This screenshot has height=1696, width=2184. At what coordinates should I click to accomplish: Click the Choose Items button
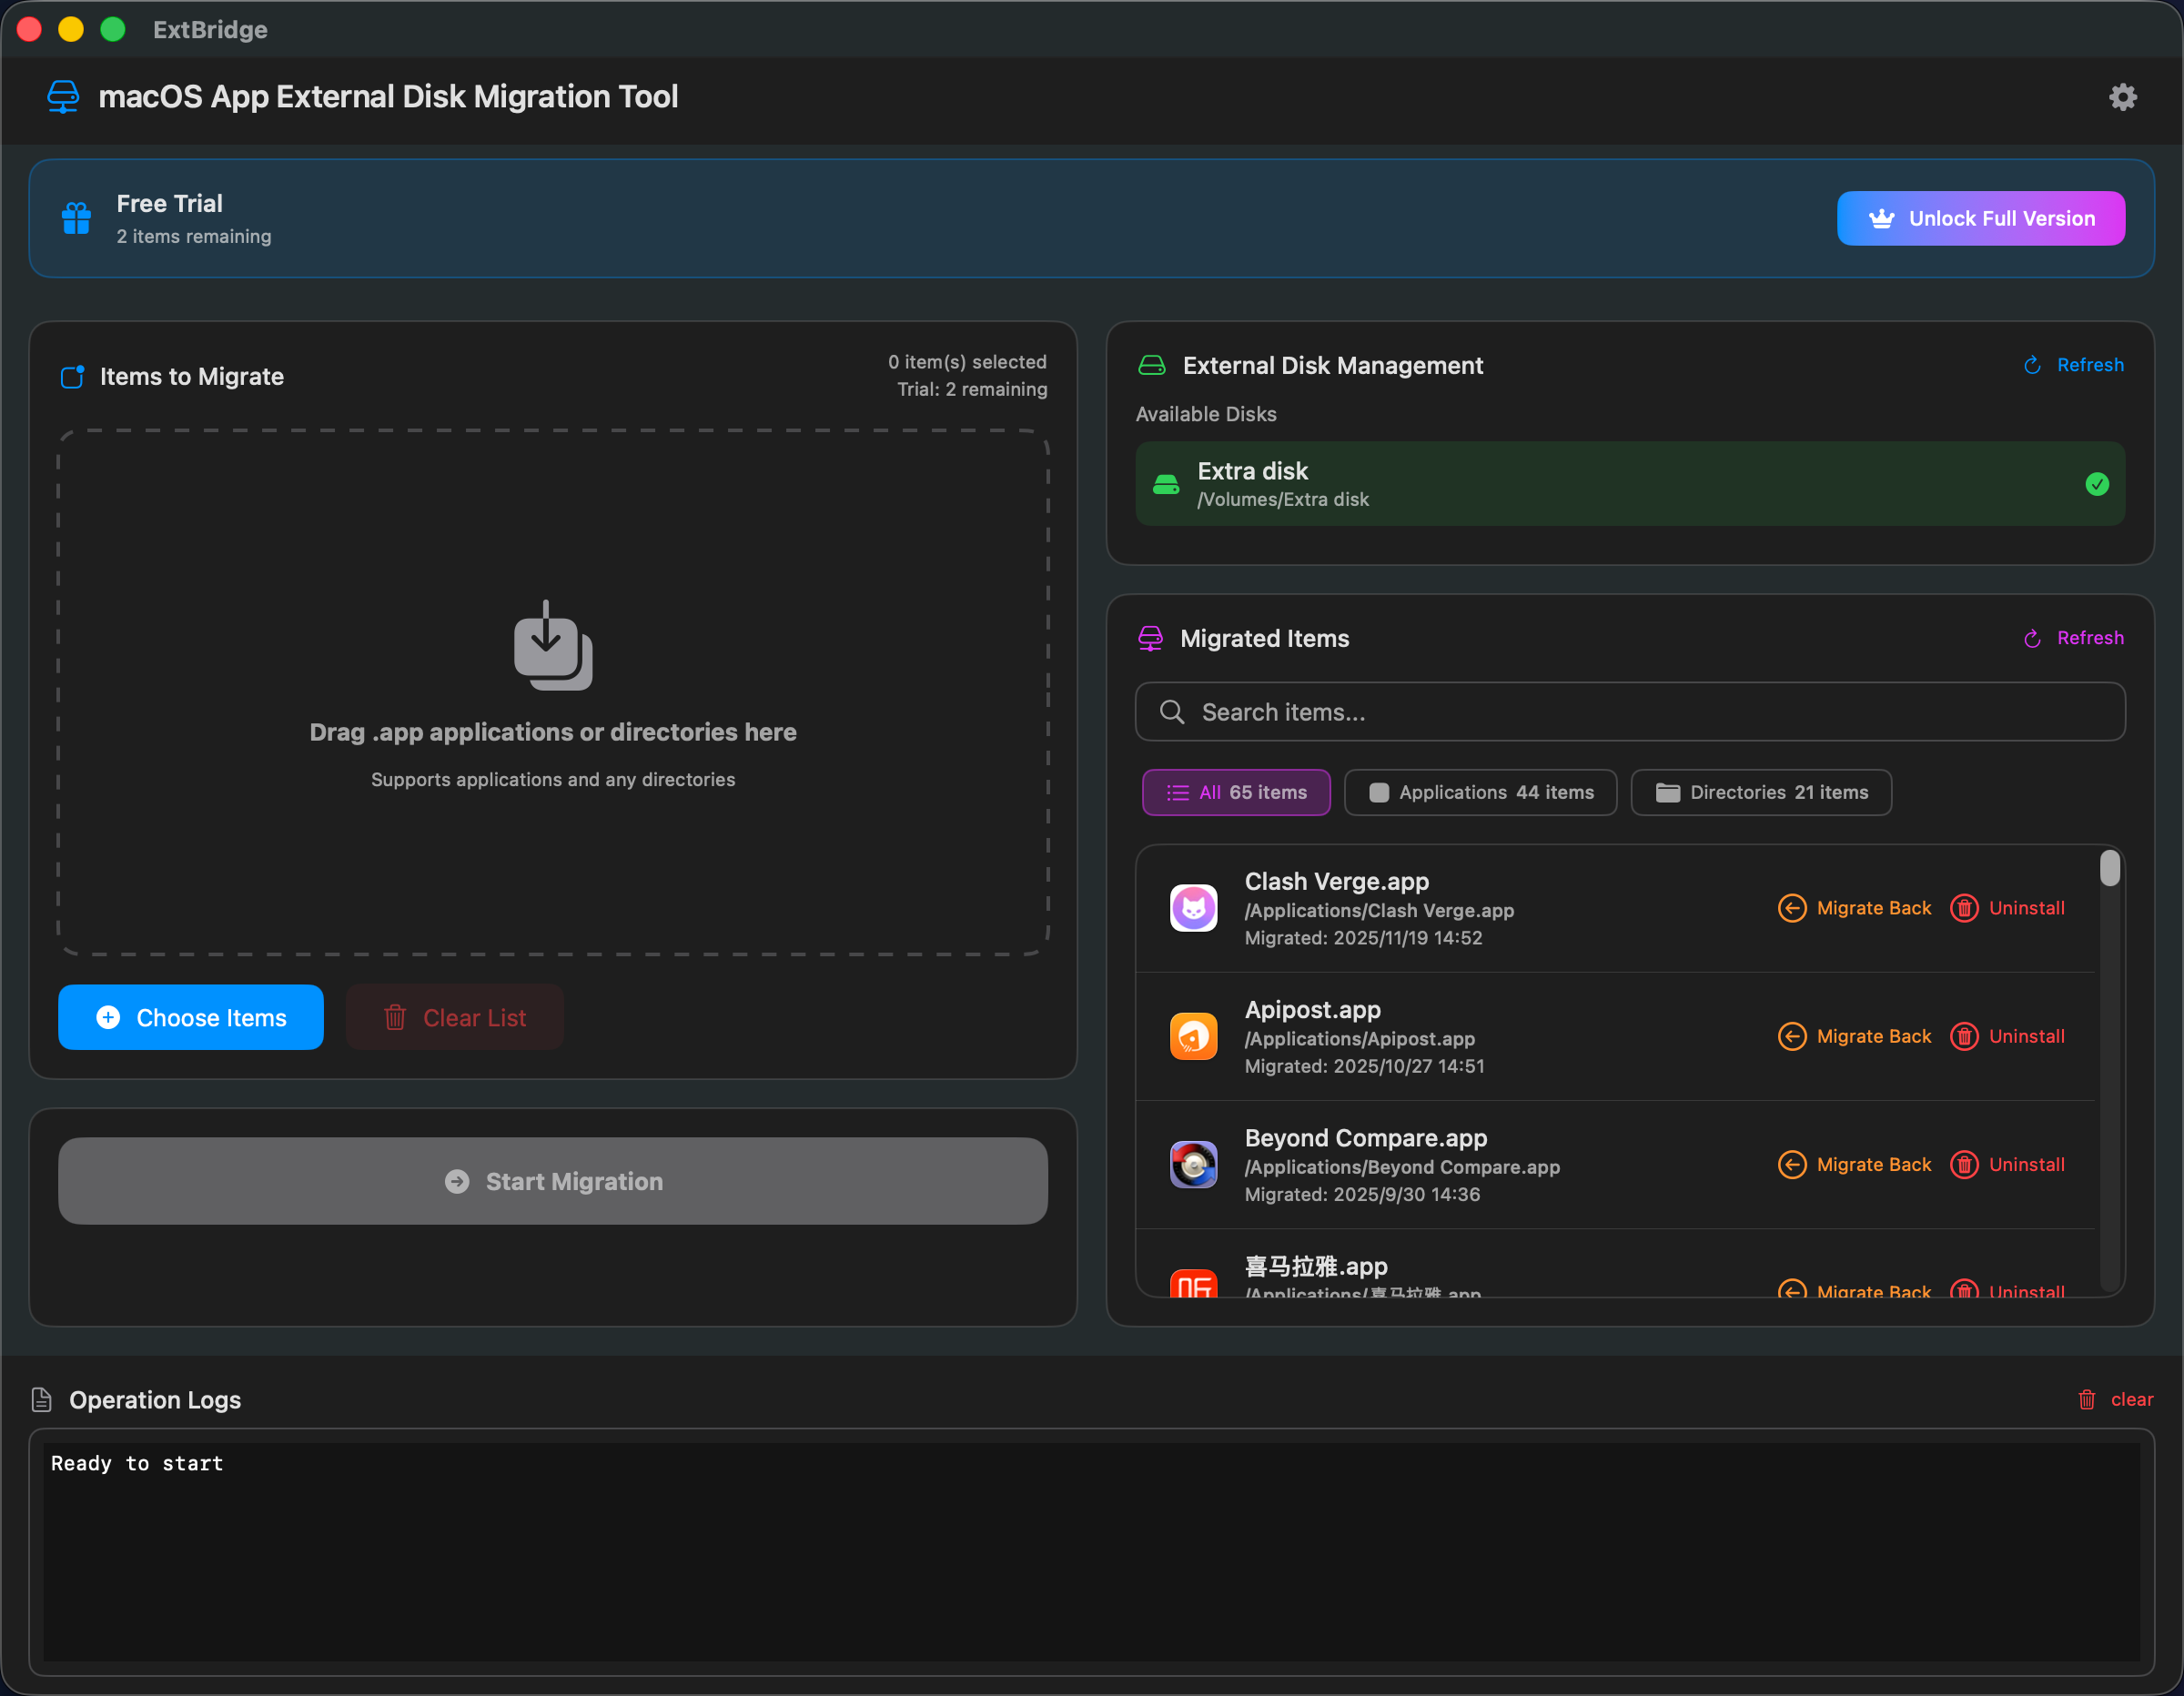point(191,1017)
